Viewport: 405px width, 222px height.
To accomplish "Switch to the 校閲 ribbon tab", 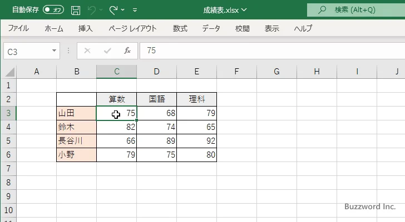I will click(x=243, y=28).
